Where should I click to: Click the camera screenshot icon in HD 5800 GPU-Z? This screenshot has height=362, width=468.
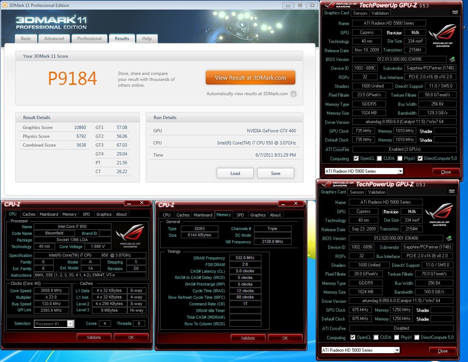click(452, 191)
